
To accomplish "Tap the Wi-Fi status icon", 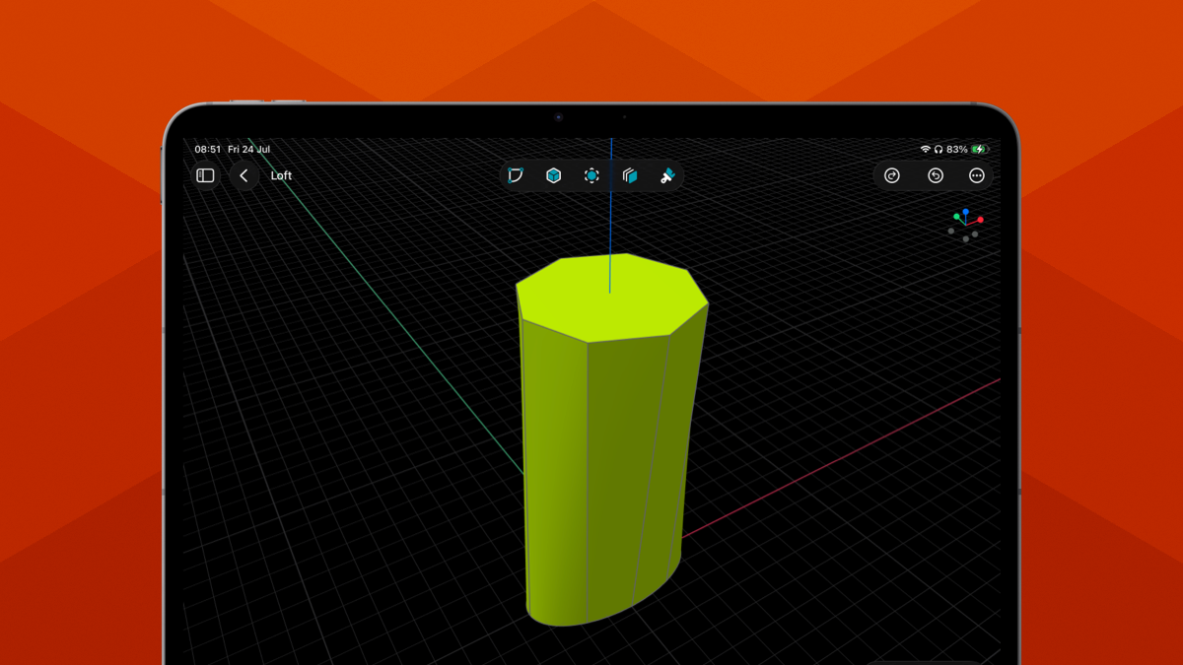I will pyautogui.click(x=926, y=150).
